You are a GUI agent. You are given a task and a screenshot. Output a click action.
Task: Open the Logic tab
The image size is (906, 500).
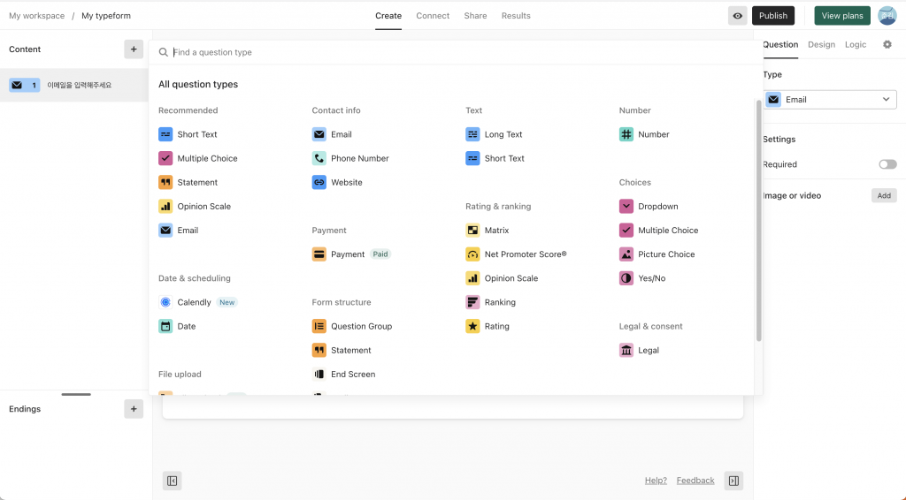tap(856, 44)
